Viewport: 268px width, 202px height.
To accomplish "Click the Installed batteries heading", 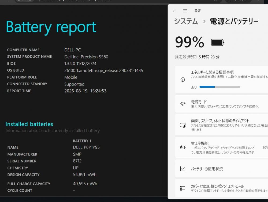I will (29, 124).
